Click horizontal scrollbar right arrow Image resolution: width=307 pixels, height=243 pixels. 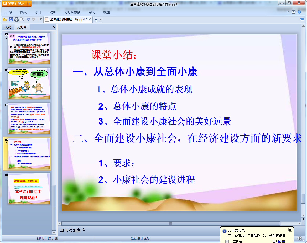pos(299,223)
